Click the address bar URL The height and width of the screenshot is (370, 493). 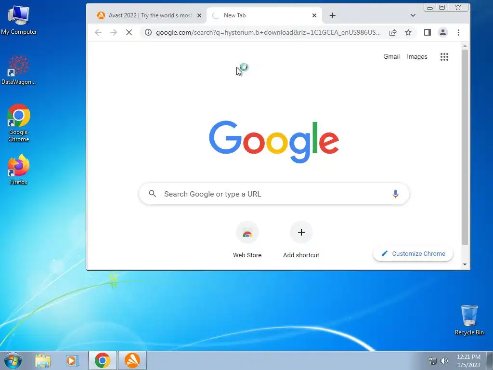tap(268, 32)
